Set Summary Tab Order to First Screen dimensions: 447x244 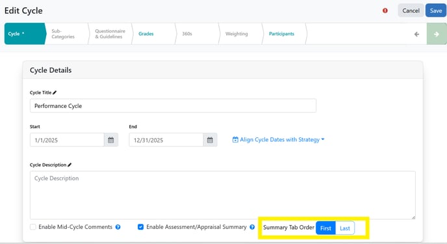pos(326,228)
